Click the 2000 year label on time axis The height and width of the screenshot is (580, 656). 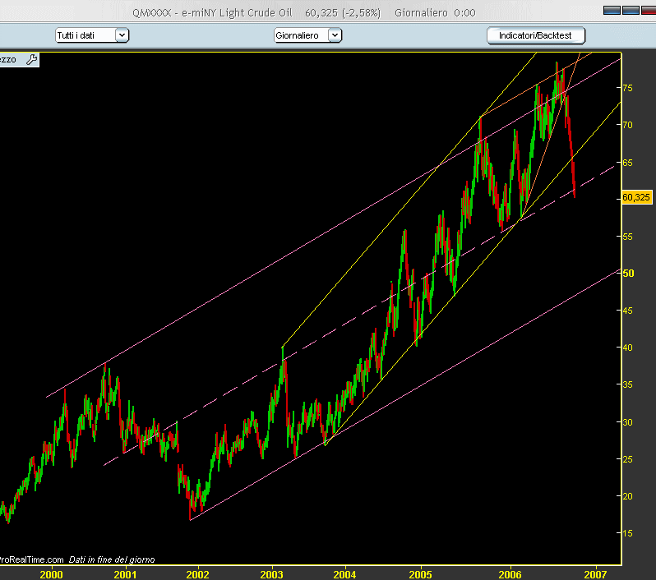[x=51, y=574]
